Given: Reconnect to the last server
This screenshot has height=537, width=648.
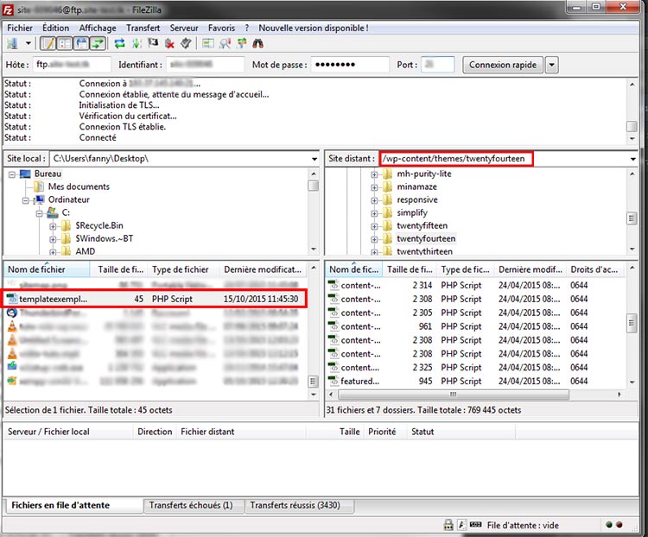Looking at the screenshot, I should coord(186,43).
